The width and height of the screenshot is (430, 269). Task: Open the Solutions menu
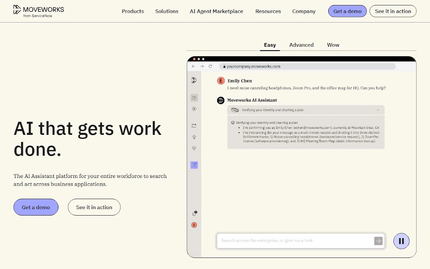[x=167, y=11]
